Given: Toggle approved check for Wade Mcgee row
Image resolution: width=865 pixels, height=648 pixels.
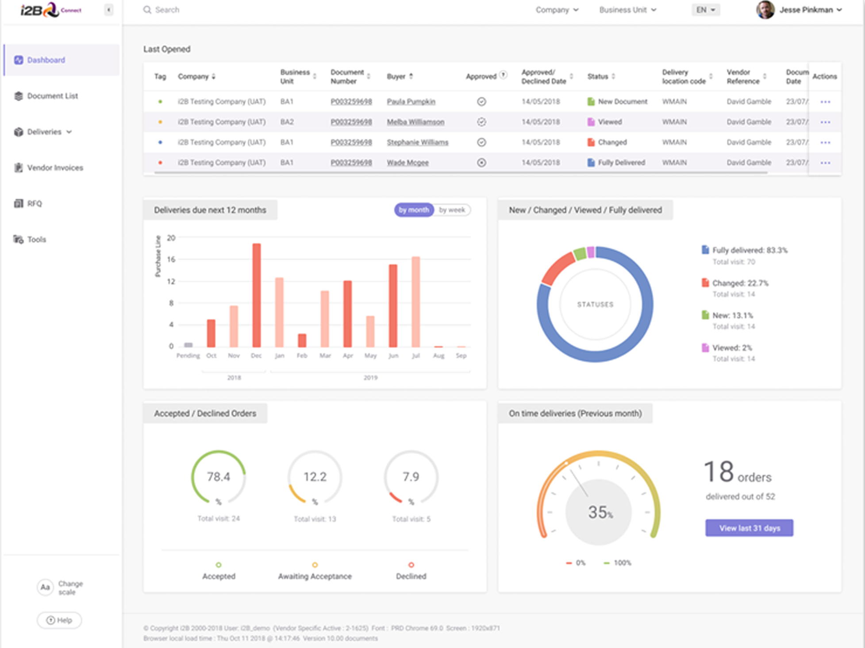Looking at the screenshot, I should click(x=481, y=163).
